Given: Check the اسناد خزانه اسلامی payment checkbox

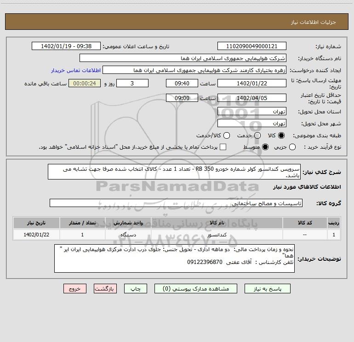Looking at the screenshot, I should coord(223,147).
